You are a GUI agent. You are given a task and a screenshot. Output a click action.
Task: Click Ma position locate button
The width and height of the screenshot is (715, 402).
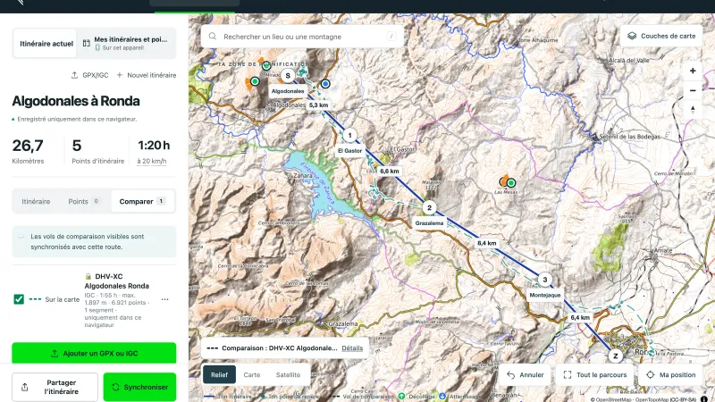(x=671, y=374)
